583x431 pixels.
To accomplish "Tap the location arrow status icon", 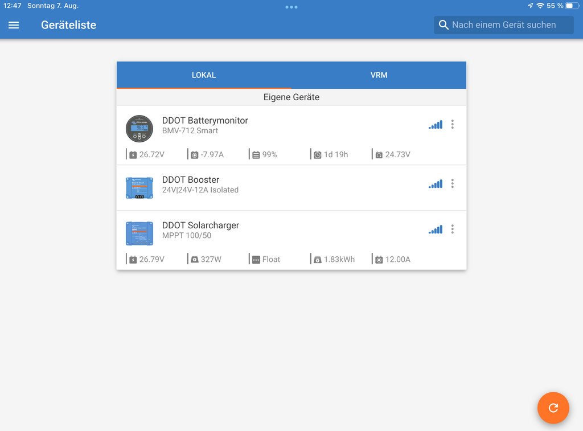I will 530,6.
